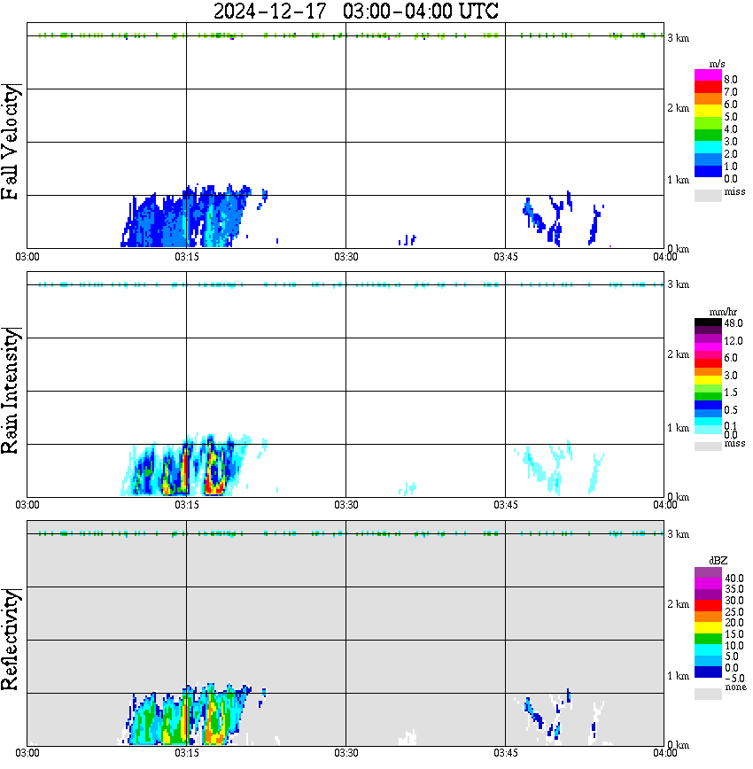Click the red swatch in the dBZ legend

(x=708, y=605)
